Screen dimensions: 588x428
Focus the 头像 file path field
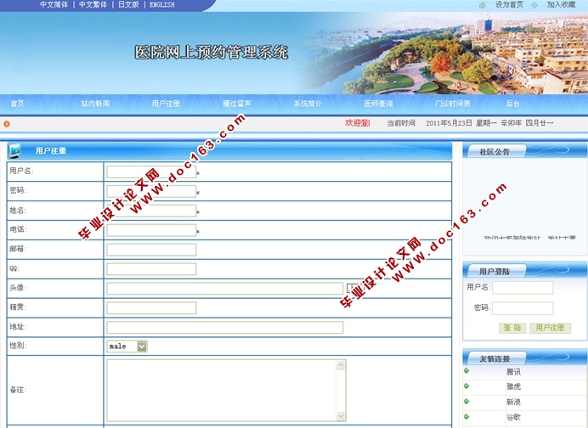tap(225, 289)
